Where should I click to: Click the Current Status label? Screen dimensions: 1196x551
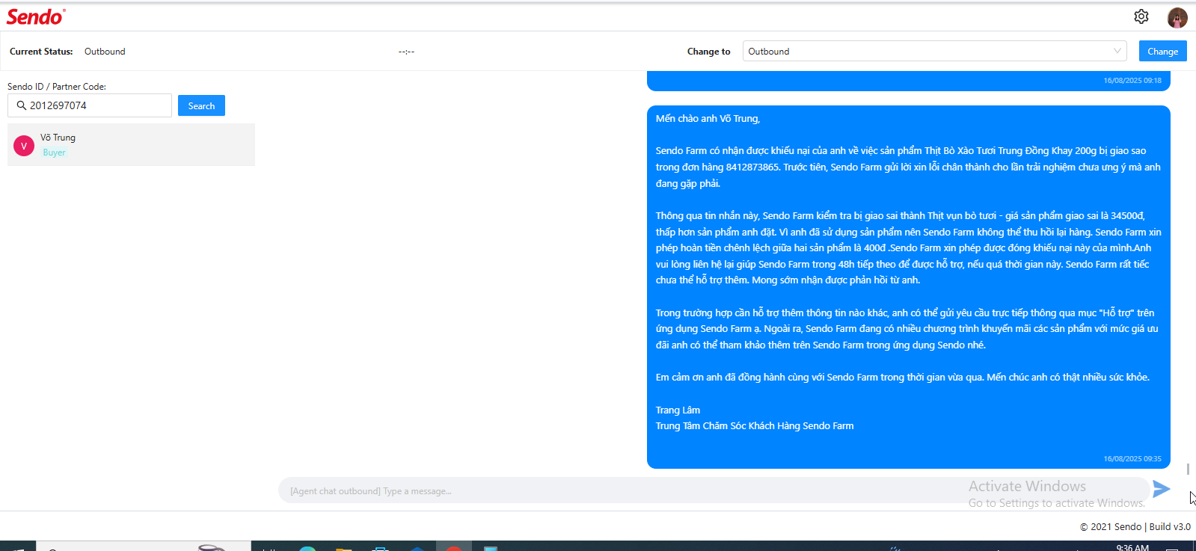coord(41,52)
